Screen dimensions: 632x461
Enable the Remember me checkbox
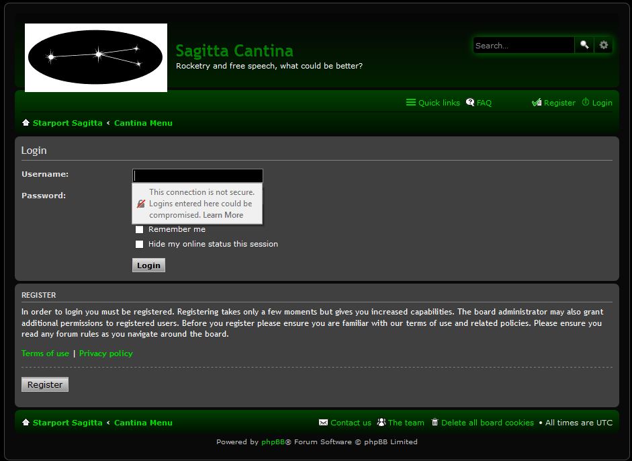pos(140,229)
